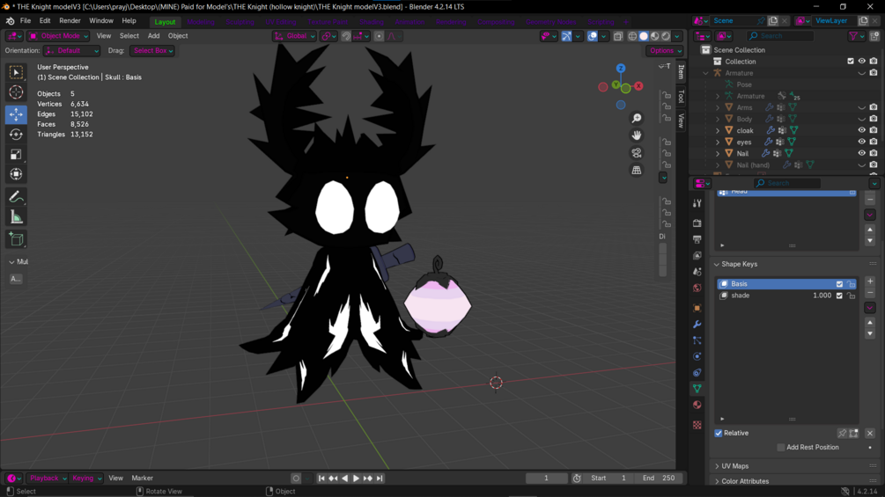The height and width of the screenshot is (497, 885).
Task: Add a new shape key with plus button
Action: click(870, 281)
